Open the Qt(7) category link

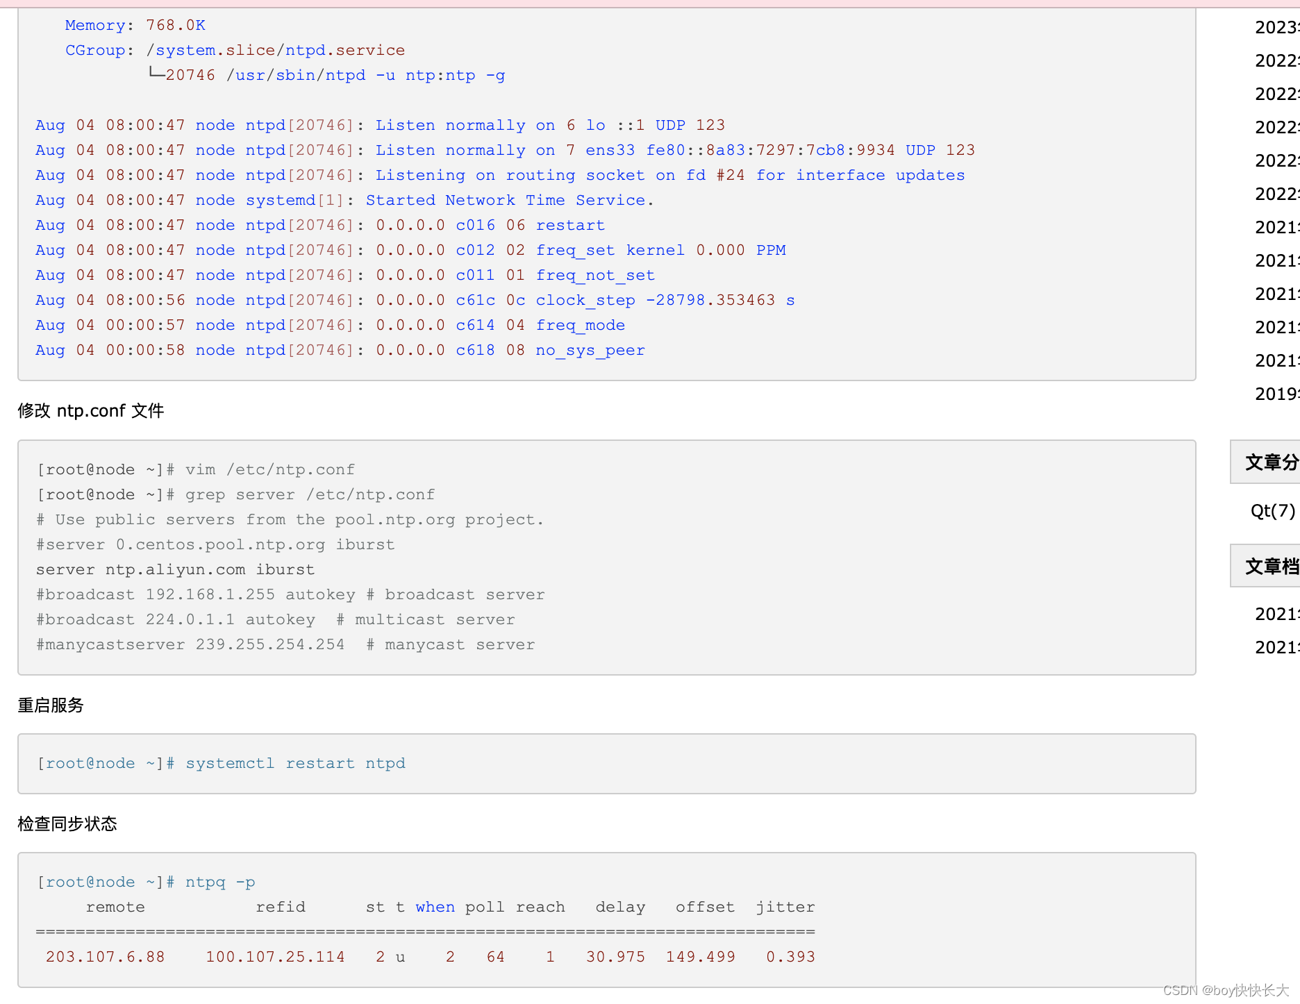[x=1273, y=511]
